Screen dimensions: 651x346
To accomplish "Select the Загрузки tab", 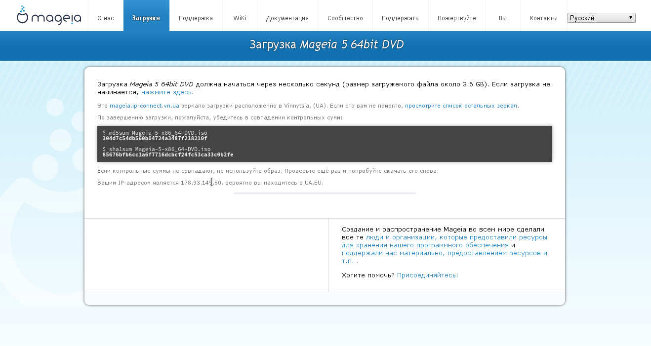I will 146,18.
